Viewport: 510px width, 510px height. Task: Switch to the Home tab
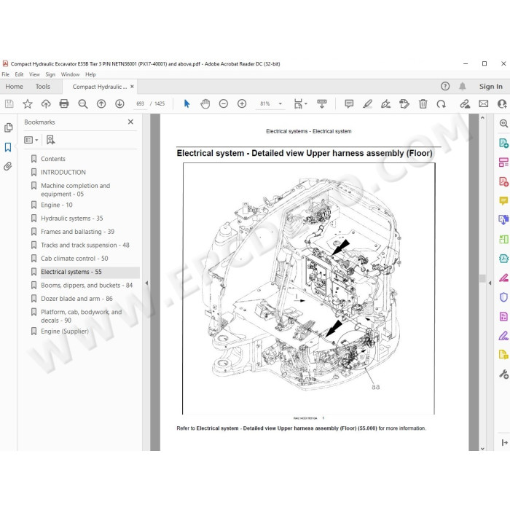click(x=14, y=87)
